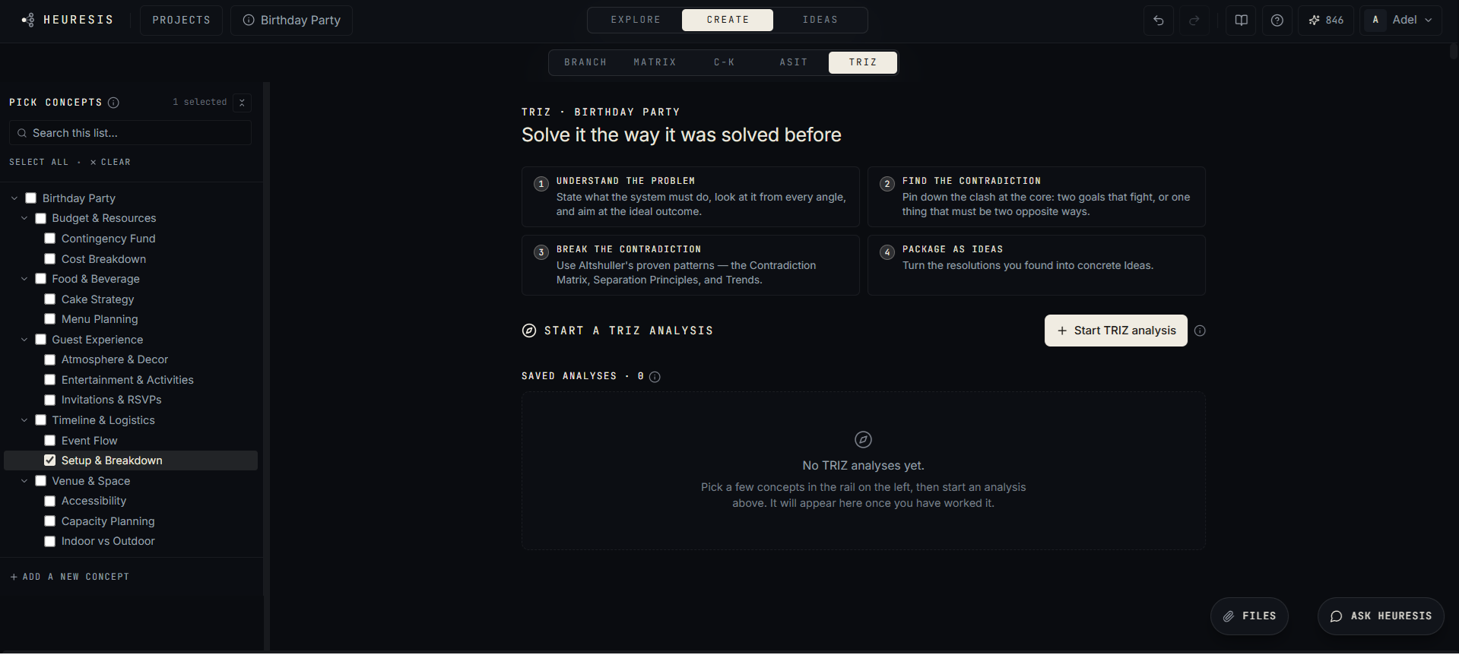The width and height of the screenshot is (1459, 655).
Task: Collapse the Venue & Space branch
Action: (24, 481)
